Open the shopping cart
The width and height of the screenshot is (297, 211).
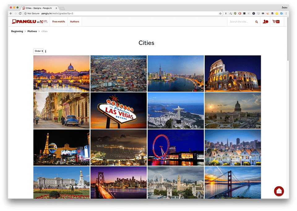click(276, 22)
